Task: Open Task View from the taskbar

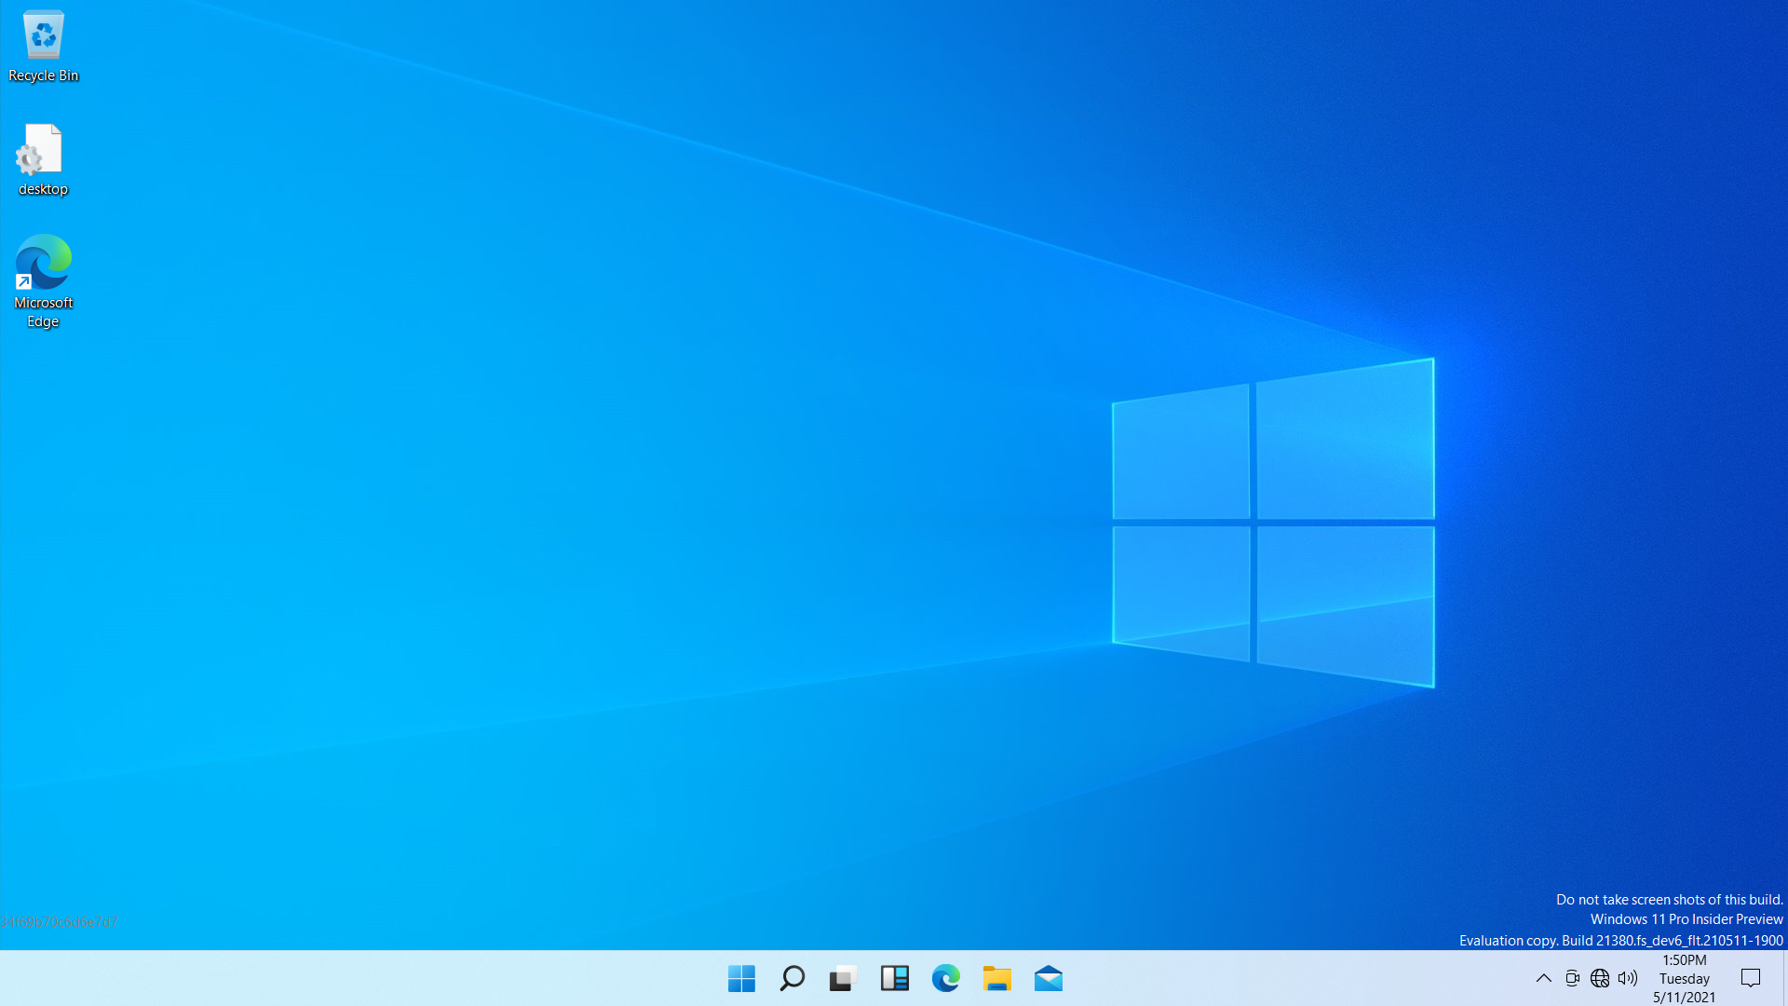Action: tap(843, 978)
